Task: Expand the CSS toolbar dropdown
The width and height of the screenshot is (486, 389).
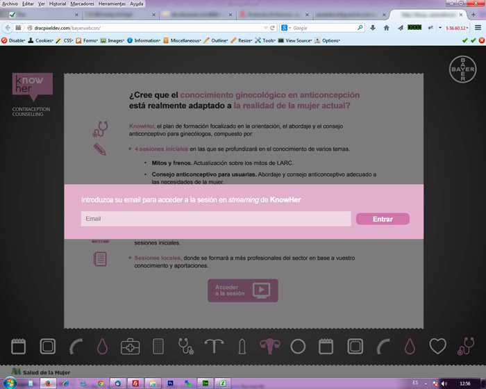Action: [x=65, y=40]
